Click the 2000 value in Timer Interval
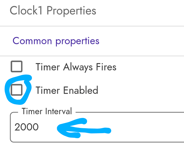This screenshot has height=146, width=184. tap(26, 127)
